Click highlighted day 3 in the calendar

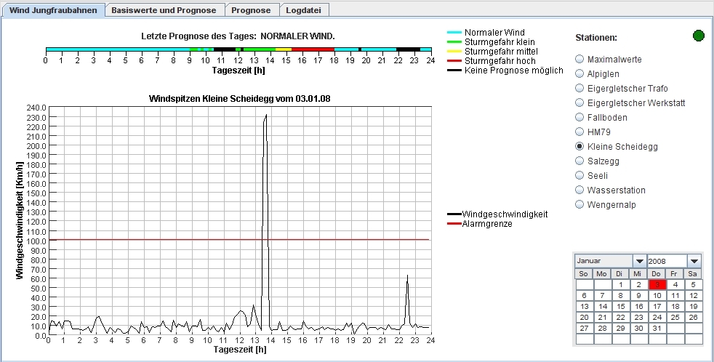657,285
